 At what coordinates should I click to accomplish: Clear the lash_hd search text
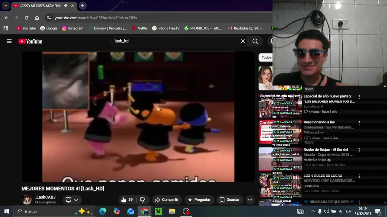[x=243, y=41]
